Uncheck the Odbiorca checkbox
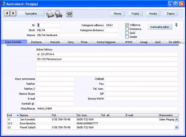Viewport: 186px width, 137px height. (x=127, y=25)
